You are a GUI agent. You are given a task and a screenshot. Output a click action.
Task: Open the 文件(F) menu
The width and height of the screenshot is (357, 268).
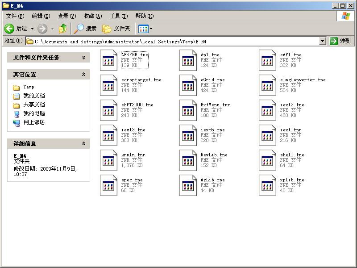click(x=15, y=16)
